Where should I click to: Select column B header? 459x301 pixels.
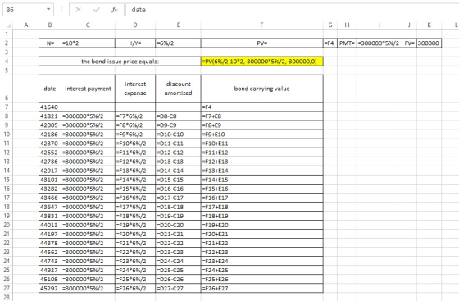50,25
